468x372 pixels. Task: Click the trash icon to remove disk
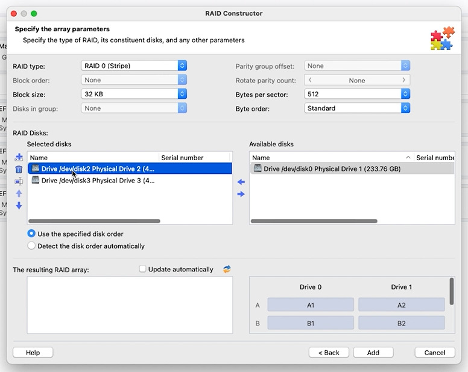(x=19, y=170)
